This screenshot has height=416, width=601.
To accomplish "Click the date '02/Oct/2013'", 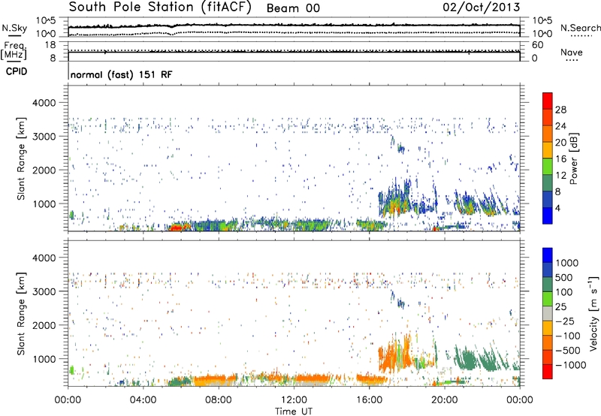I will coord(482,8).
